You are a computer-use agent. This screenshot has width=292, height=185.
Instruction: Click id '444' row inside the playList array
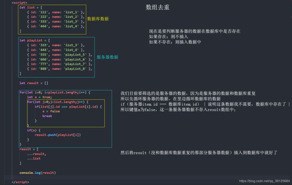(x=56, y=50)
